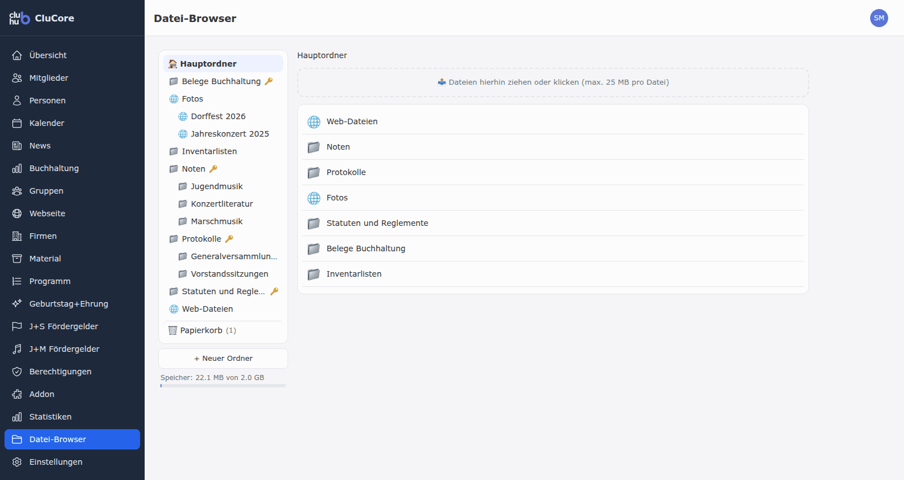Open Belege Buchhaltung row in main list

(553, 248)
